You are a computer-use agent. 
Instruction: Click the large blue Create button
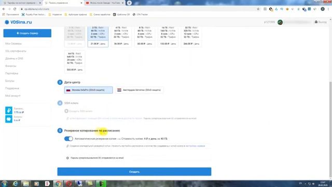coord(134,171)
